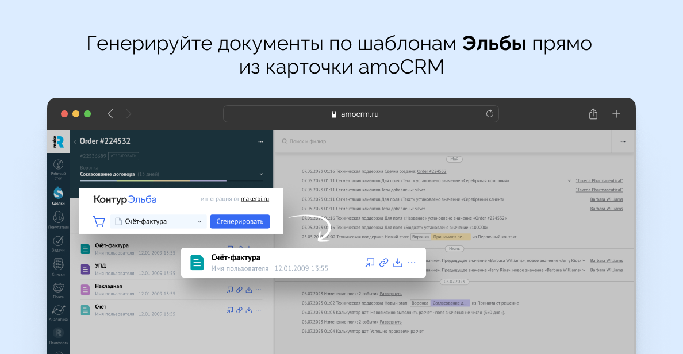Open Задачи from the sidebar
This screenshot has height=354, width=683.
click(x=59, y=244)
